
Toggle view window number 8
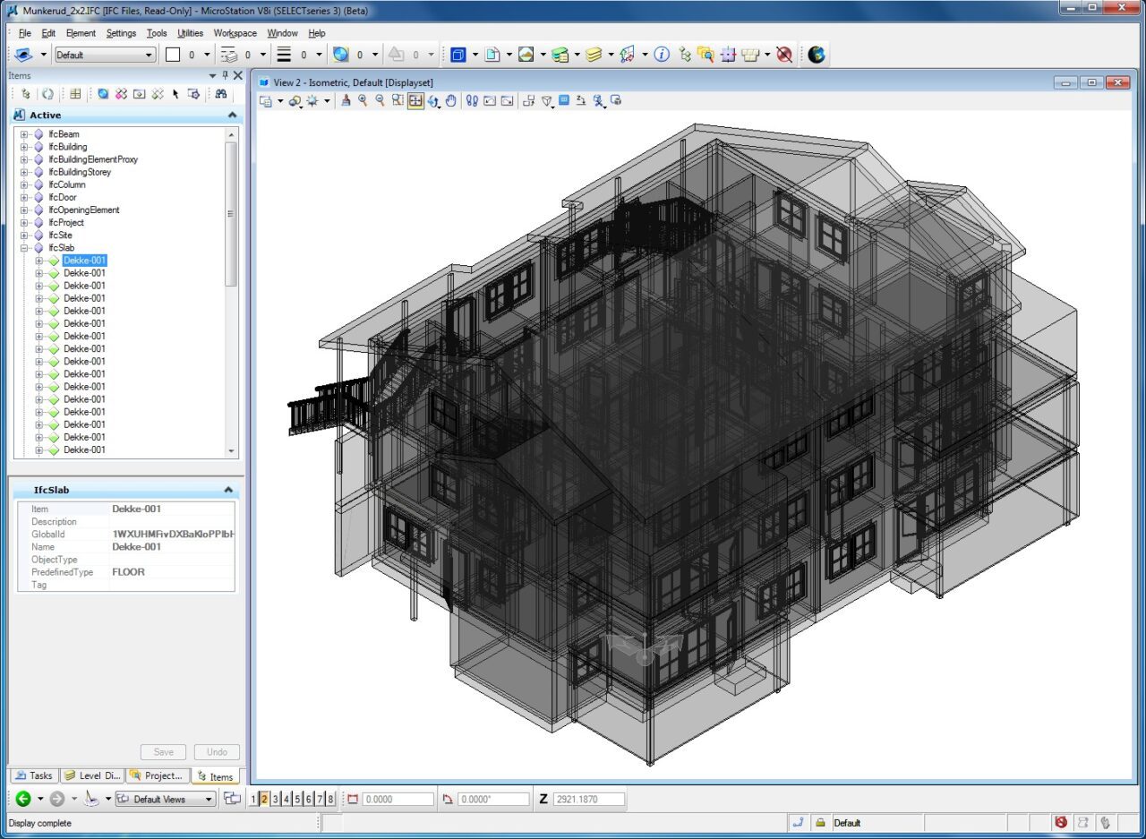point(330,799)
